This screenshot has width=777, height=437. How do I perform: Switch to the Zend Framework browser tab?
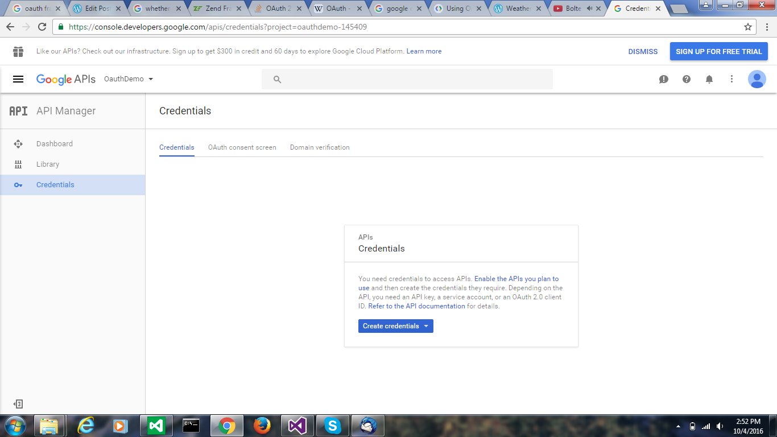click(x=216, y=9)
